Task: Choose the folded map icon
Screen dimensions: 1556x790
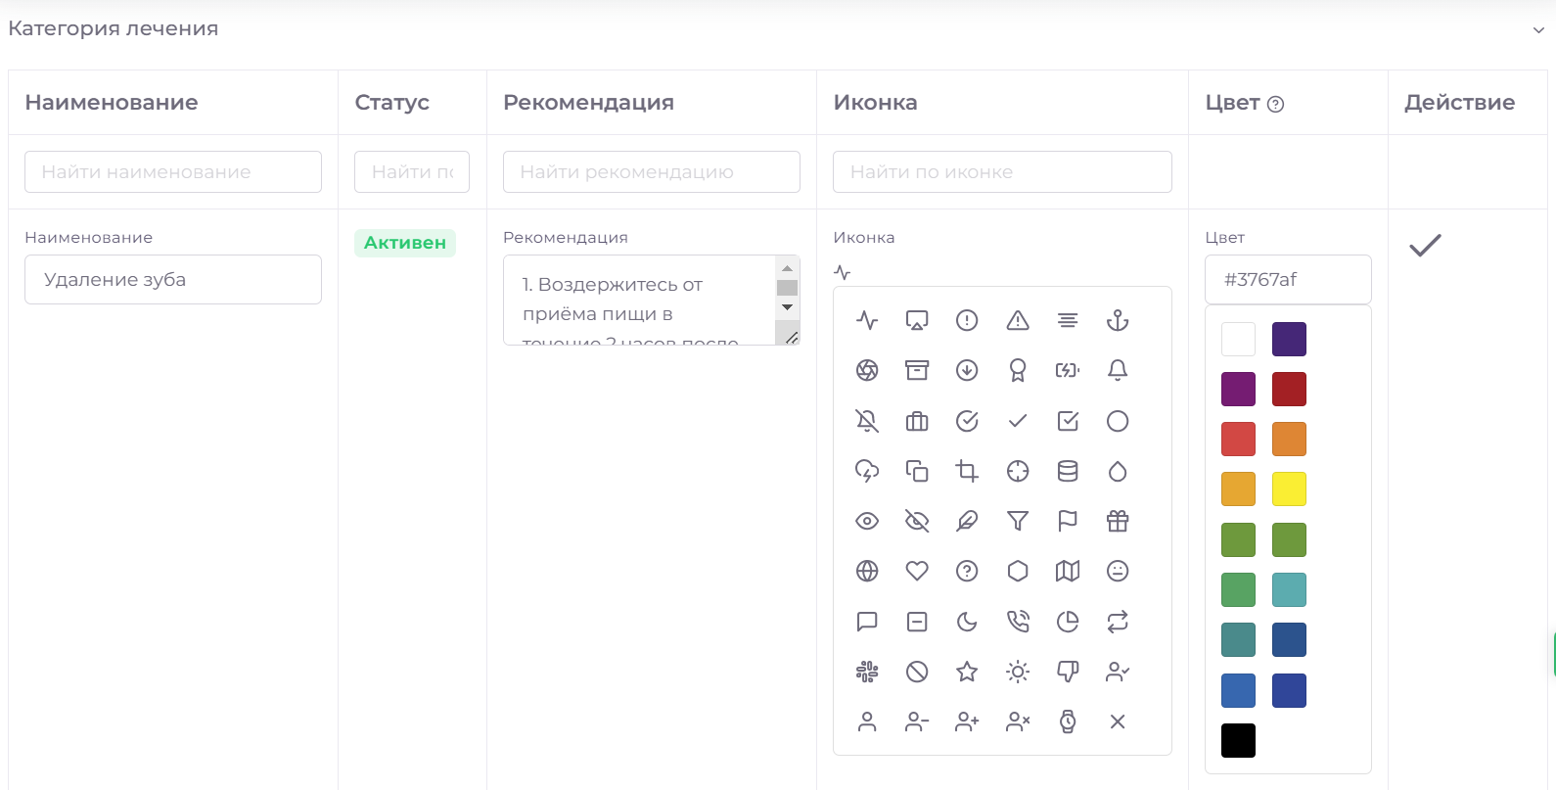Action: pos(1068,571)
